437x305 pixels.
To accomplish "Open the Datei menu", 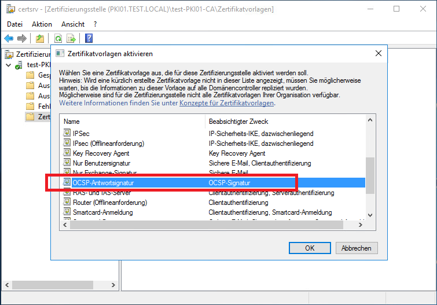I will coord(14,24).
